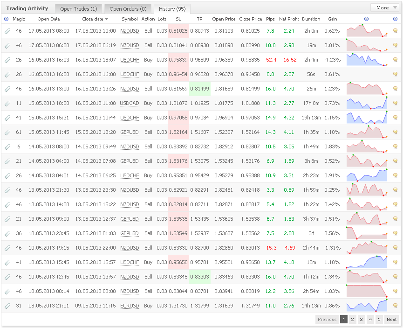Open attachment icon for 08.05.2013 21:01 trade
403x328 pixels.
coord(8,306)
